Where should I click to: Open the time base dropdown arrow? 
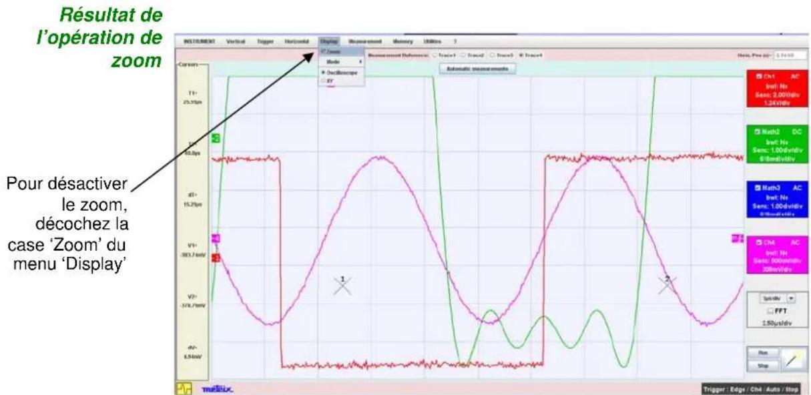point(792,300)
